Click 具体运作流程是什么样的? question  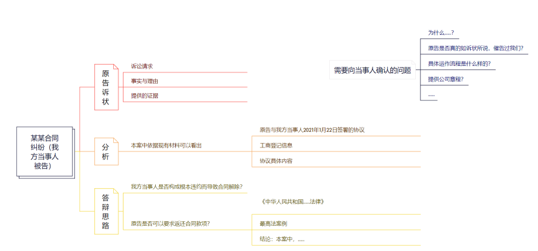coord(459,63)
